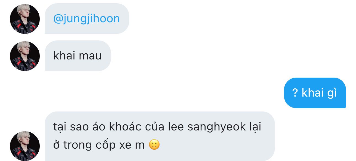The height and width of the screenshot is (161, 356).
Task: Click the question mark in the blue bubble
Action: tap(295, 93)
